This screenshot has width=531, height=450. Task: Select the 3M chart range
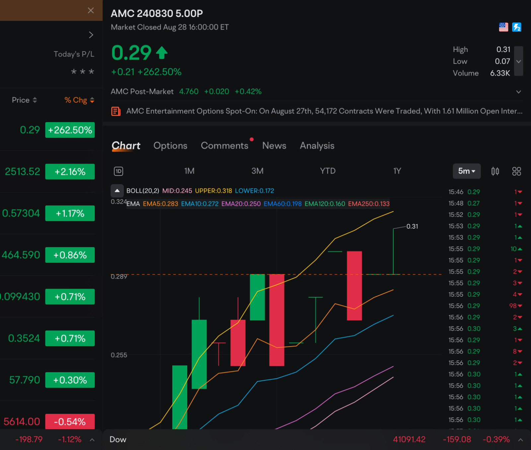pos(258,171)
